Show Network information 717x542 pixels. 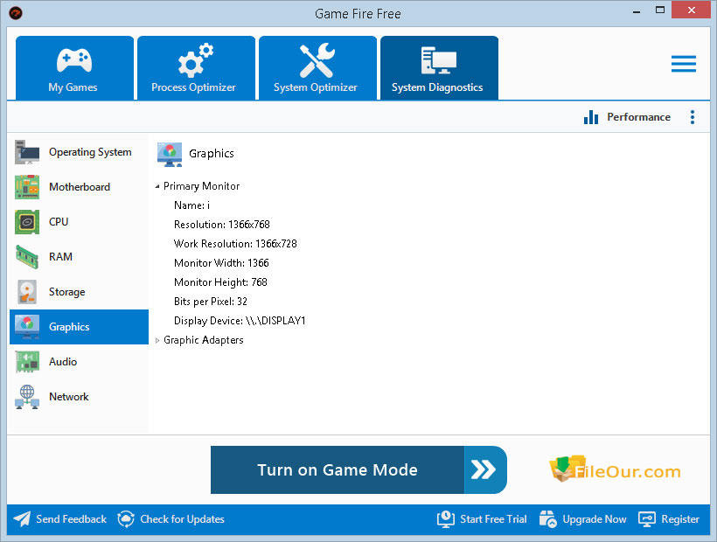click(x=79, y=397)
